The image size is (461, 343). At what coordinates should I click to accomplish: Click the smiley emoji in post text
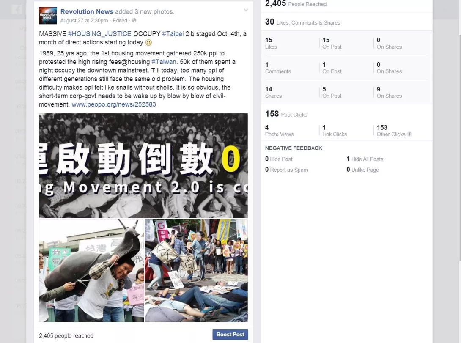coord(148,42)
